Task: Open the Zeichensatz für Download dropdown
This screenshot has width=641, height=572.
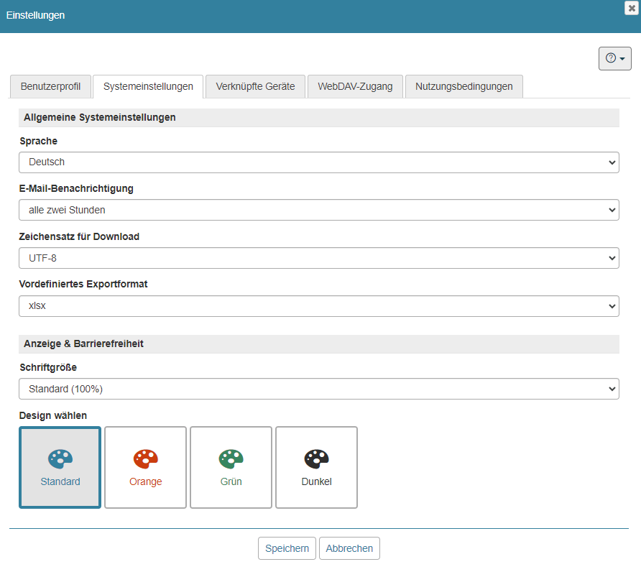Action: coord(318,258)
